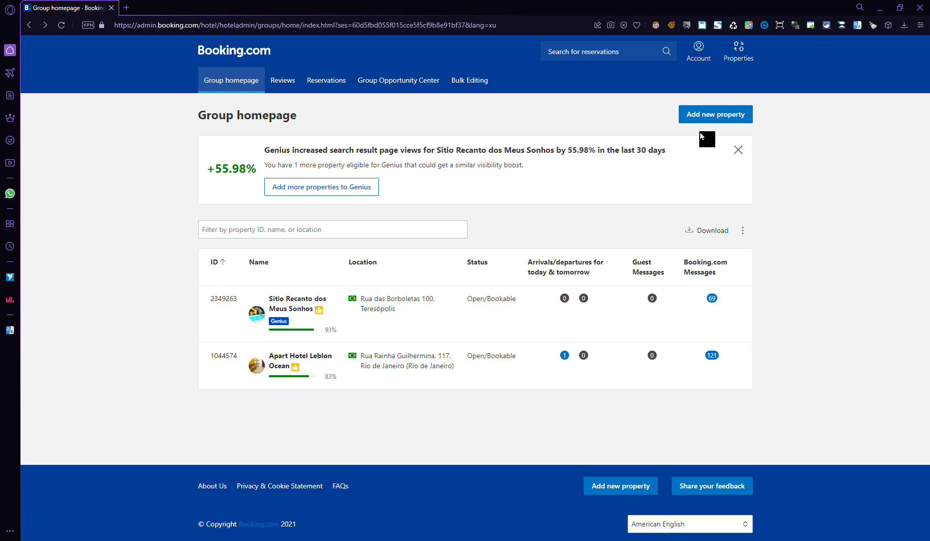Viewport: 930px width, 541px height.
Task: Click the 69 Booking.com messages badge
Action: (711, 299)
